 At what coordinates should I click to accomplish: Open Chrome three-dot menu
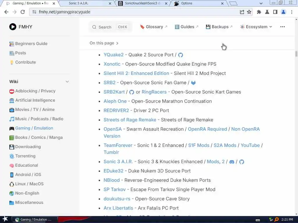coord(292,12)
